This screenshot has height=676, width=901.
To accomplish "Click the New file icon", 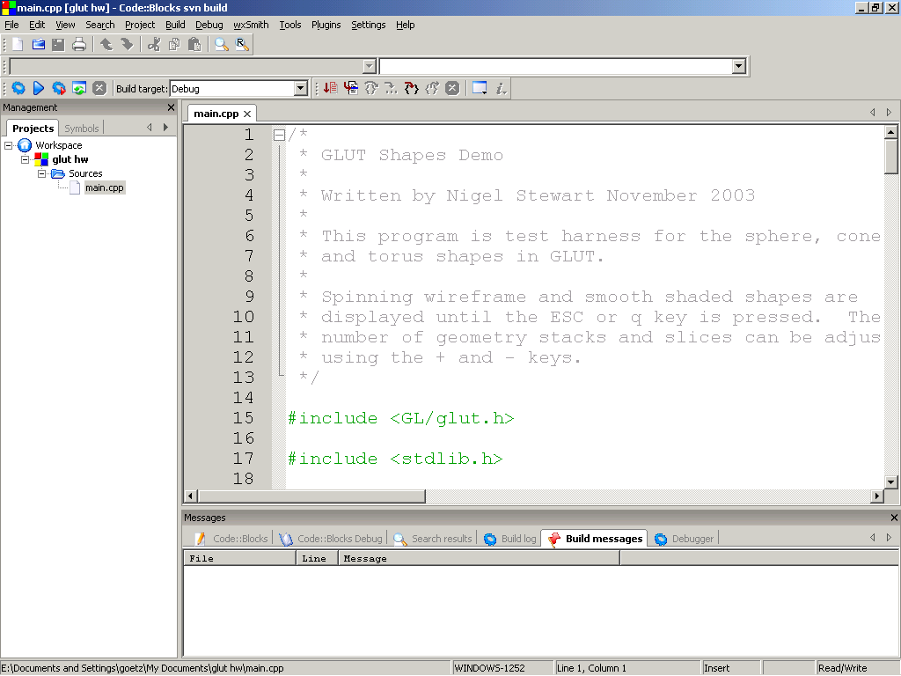I will 18,45.
